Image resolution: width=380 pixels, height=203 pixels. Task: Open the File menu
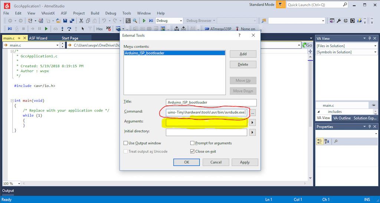pos(6,13)
